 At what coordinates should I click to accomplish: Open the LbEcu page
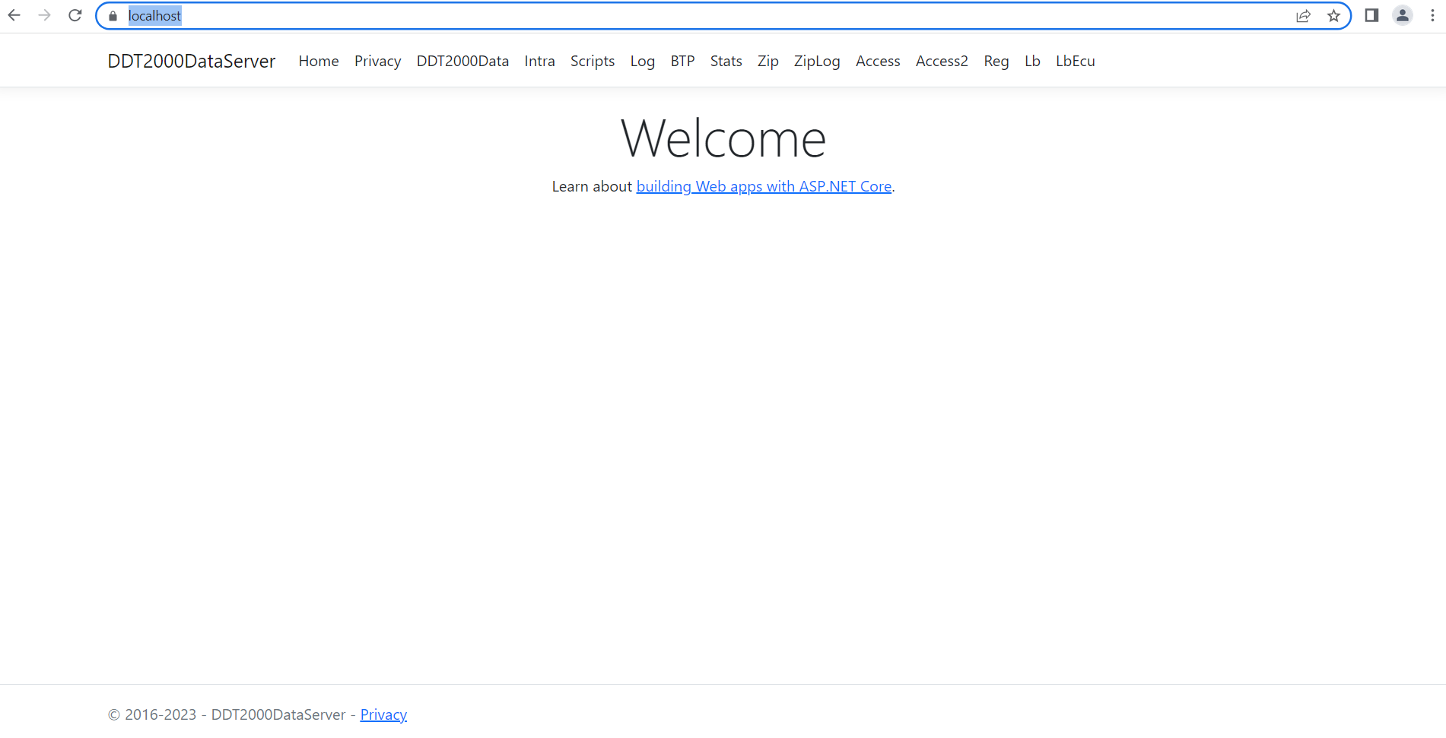[1075, 61]
